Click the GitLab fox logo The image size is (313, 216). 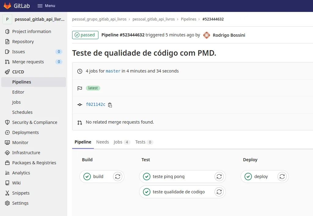(x=7, y=6)
